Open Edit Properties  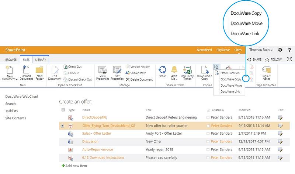click(x=117, y=73)
